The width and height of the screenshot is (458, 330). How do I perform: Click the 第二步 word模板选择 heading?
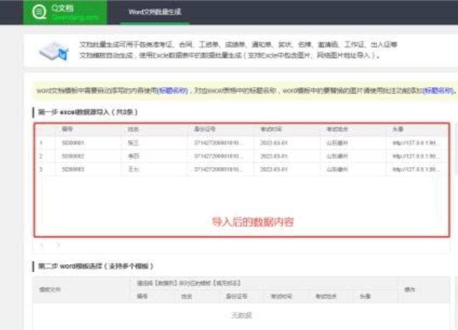tap(96, 266)
